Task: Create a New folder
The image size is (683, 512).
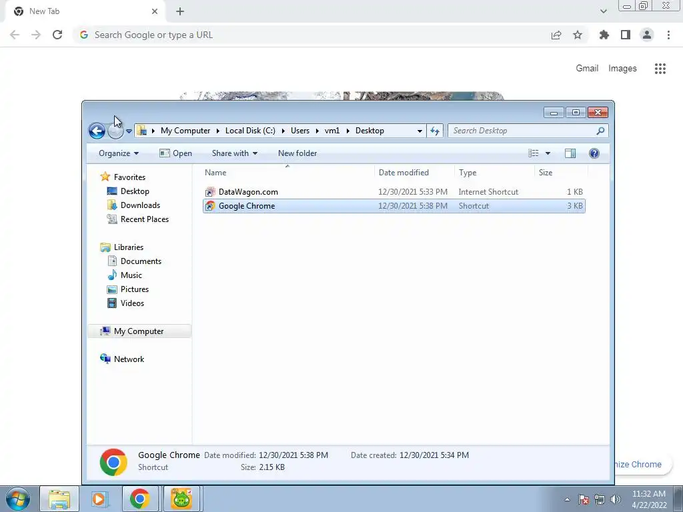Action: 297,153
